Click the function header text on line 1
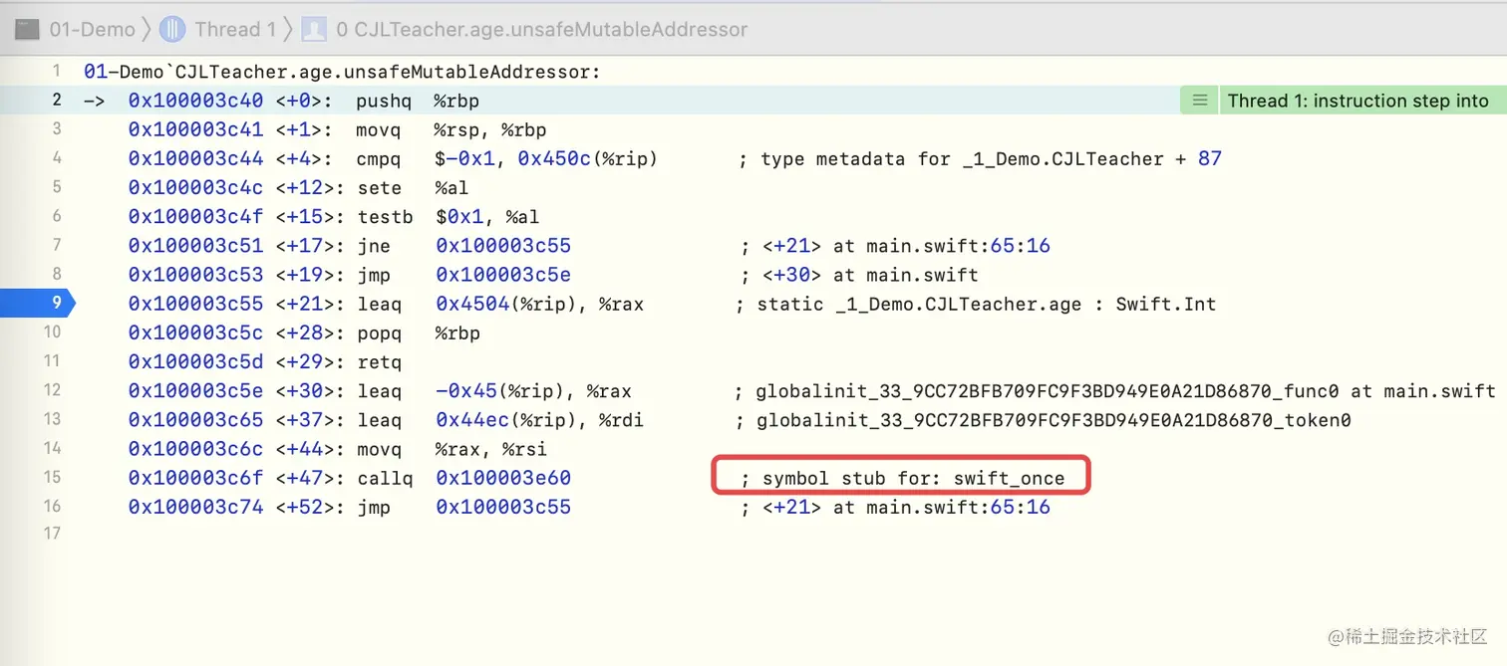1507x666 pixels. [x=342, y=72]
